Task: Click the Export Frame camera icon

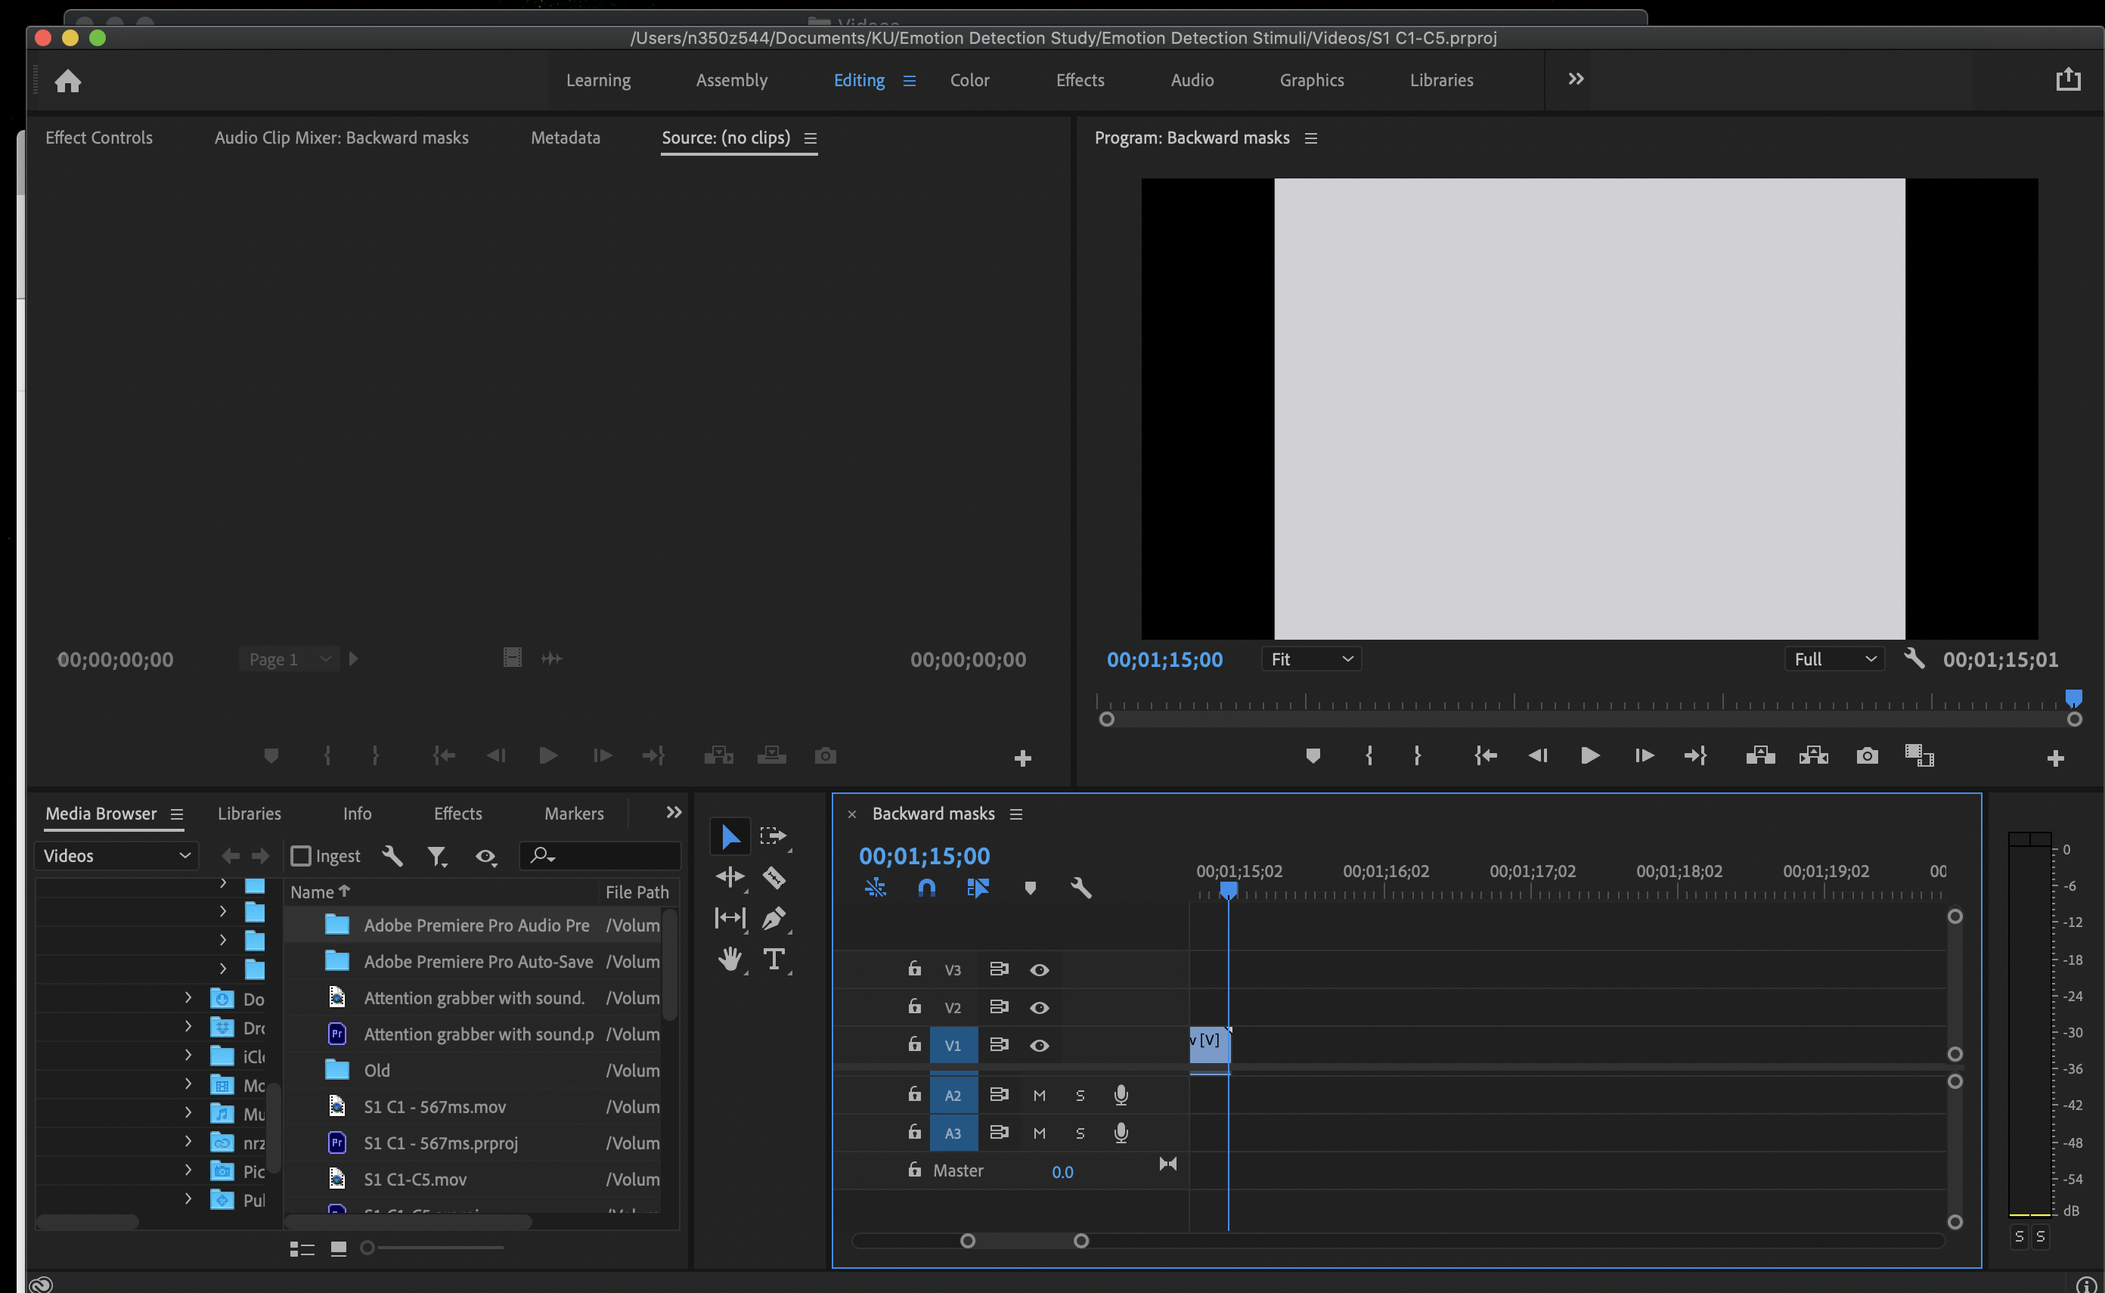Action: tap(1868, 755)
